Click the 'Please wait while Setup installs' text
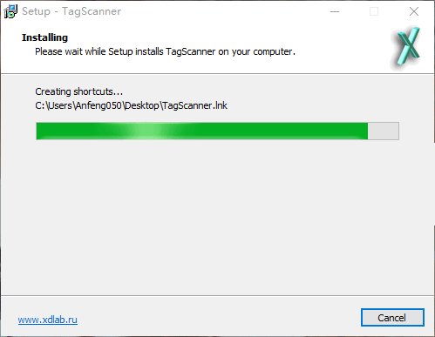The height and width of the screenshot is (337, 435). point(99,51)
